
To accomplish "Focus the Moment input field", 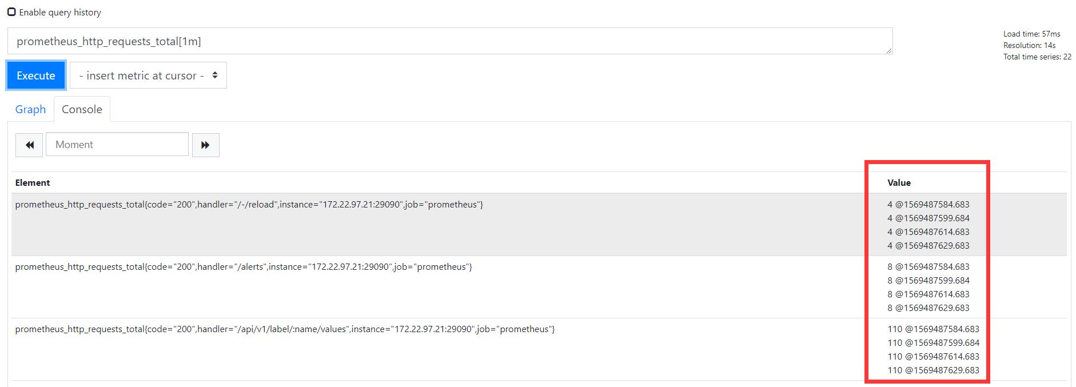I will tap(117, 145).
